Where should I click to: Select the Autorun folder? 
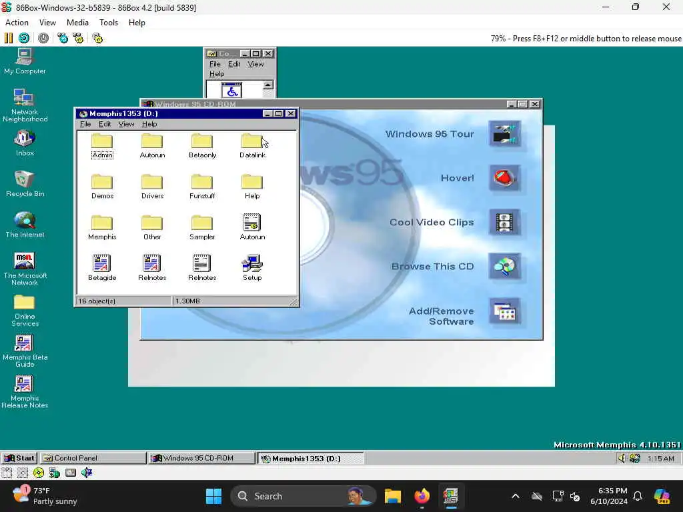[x=152, y=146]
